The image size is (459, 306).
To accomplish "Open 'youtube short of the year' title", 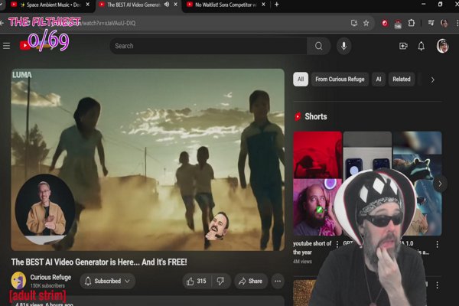I will coord(312,248).
